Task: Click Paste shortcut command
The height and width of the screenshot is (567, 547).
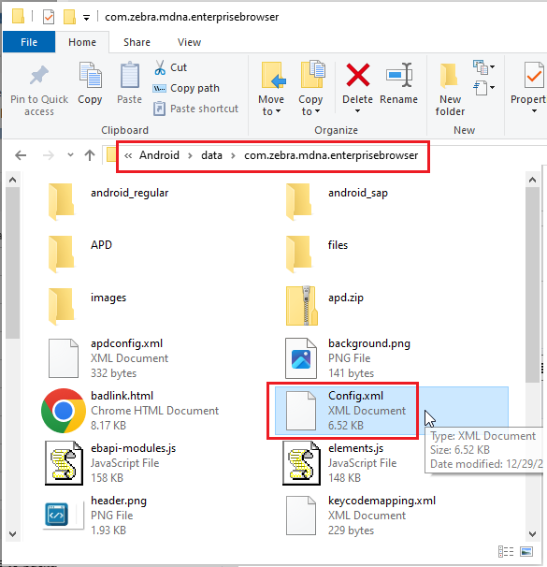Action: 195,109
